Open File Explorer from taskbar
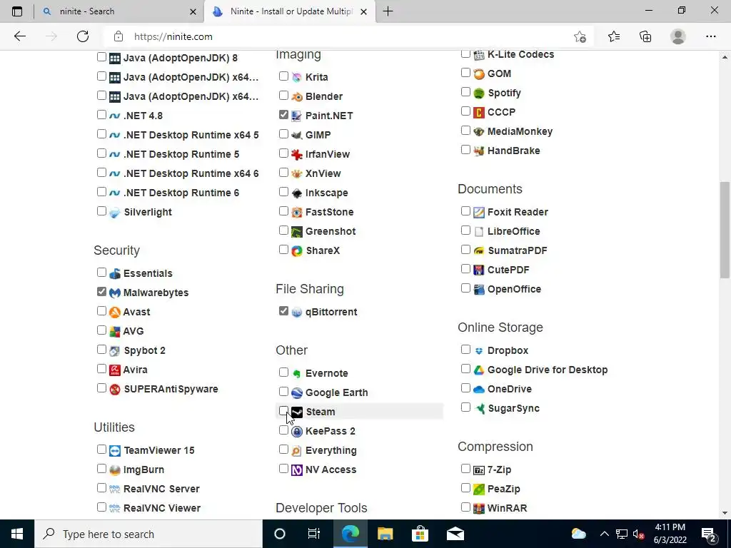The image size is (731, 548). coord(385,534)
